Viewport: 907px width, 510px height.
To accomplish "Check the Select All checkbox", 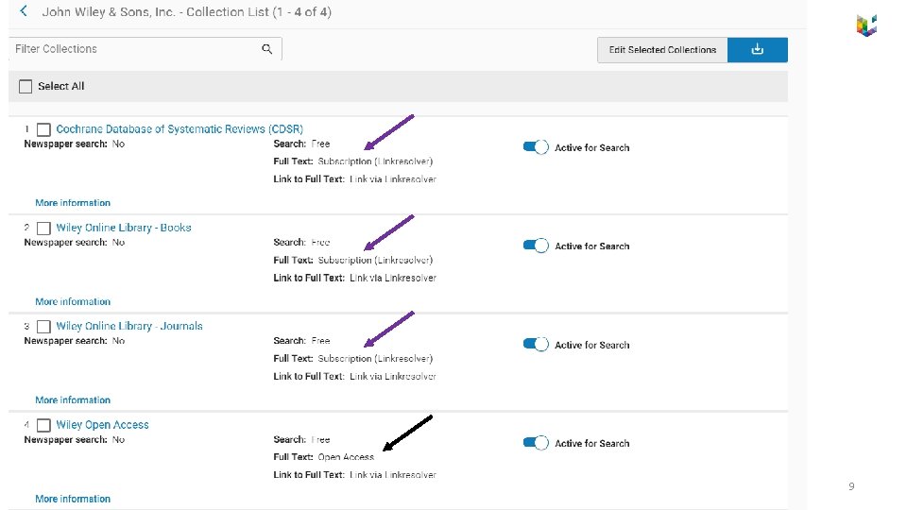I will 25,86.
